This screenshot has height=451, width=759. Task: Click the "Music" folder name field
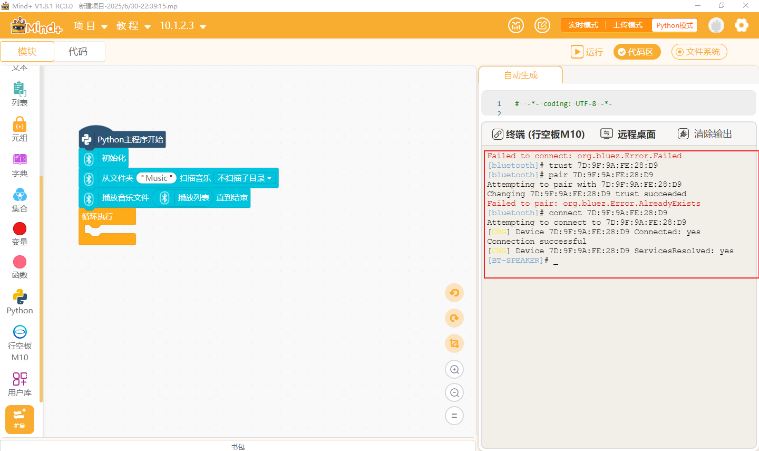(x=157, y=178)
